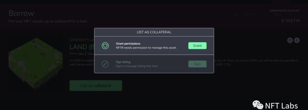This screenshot has height=110, width=308.
Task: Click the Owner address link under LAND
Action: 81,53
